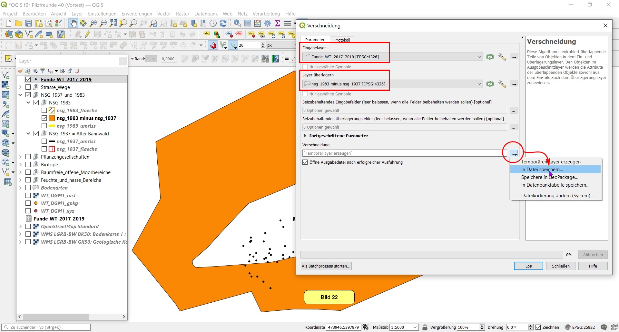Uncheck 'Öffne Ausgabedatei nach erfolgreicher Ausführung'
The width and height of the screenshot is (619, 332).
point(305,162)
